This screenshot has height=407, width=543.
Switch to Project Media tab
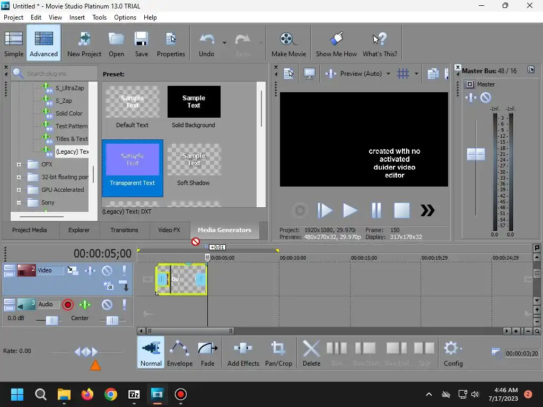point(30,230)
